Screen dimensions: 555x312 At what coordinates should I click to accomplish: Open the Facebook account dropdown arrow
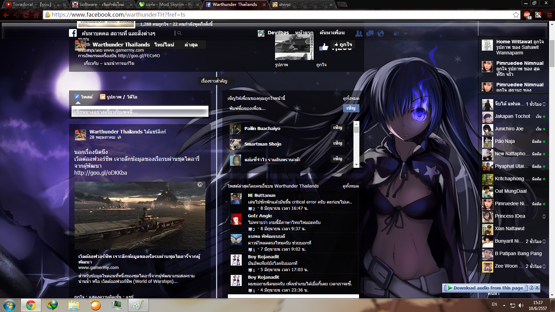pyautogui.click(x=405, y=34)
